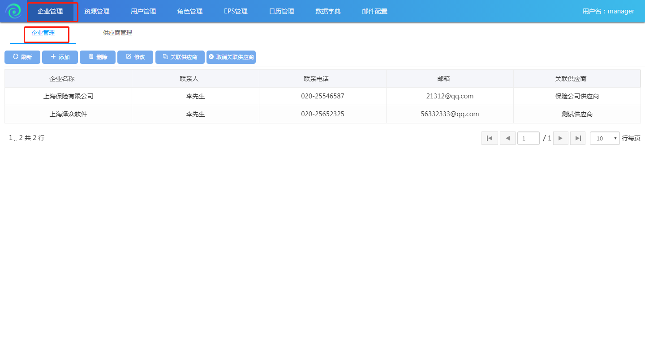This screenshot has height=352, width=645.
Task: Click the refresh (刷新) button
Action: click(x=22, y=57)
